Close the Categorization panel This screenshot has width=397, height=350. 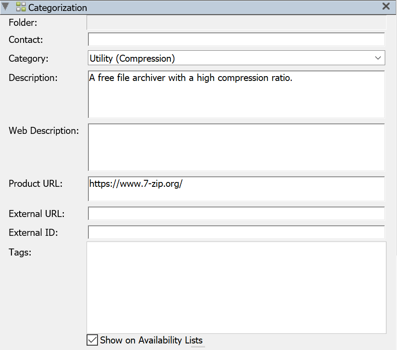click(386, 7)
